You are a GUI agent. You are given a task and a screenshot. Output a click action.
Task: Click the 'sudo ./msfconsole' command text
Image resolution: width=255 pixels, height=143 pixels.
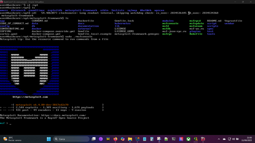79,37
